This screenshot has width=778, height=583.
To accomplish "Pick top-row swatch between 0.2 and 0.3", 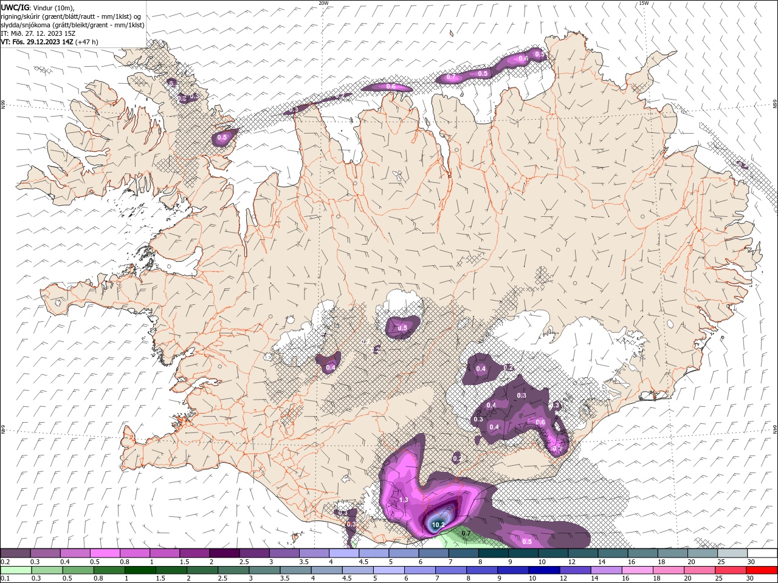I will (x=15, y=553).
